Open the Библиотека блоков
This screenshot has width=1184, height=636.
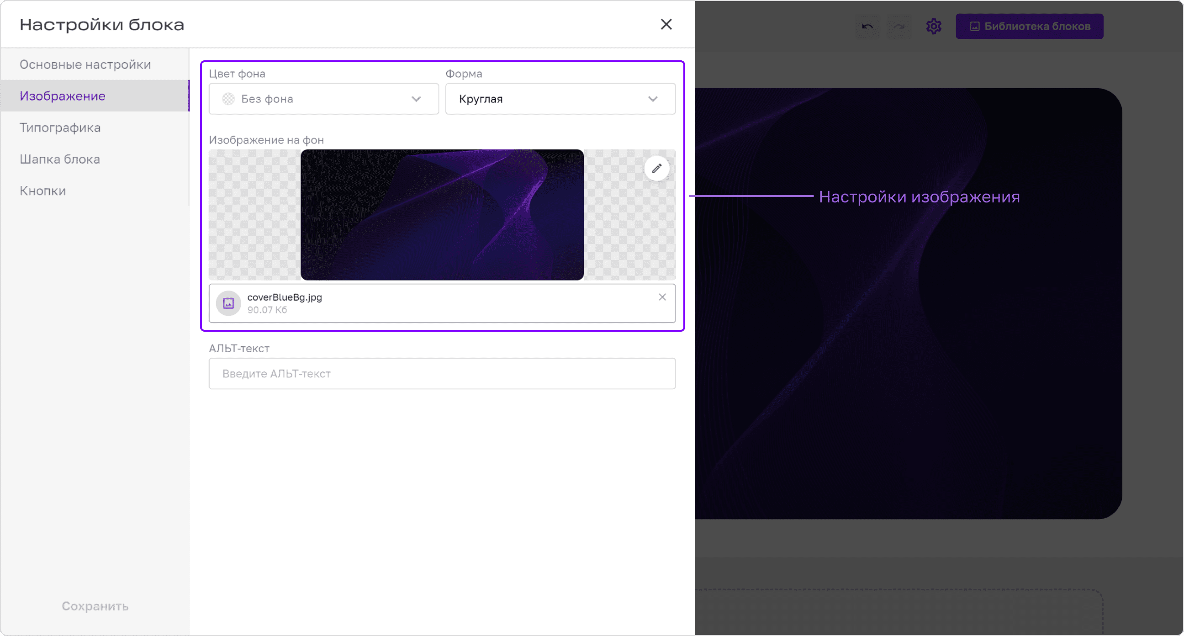pos(1029,26)
